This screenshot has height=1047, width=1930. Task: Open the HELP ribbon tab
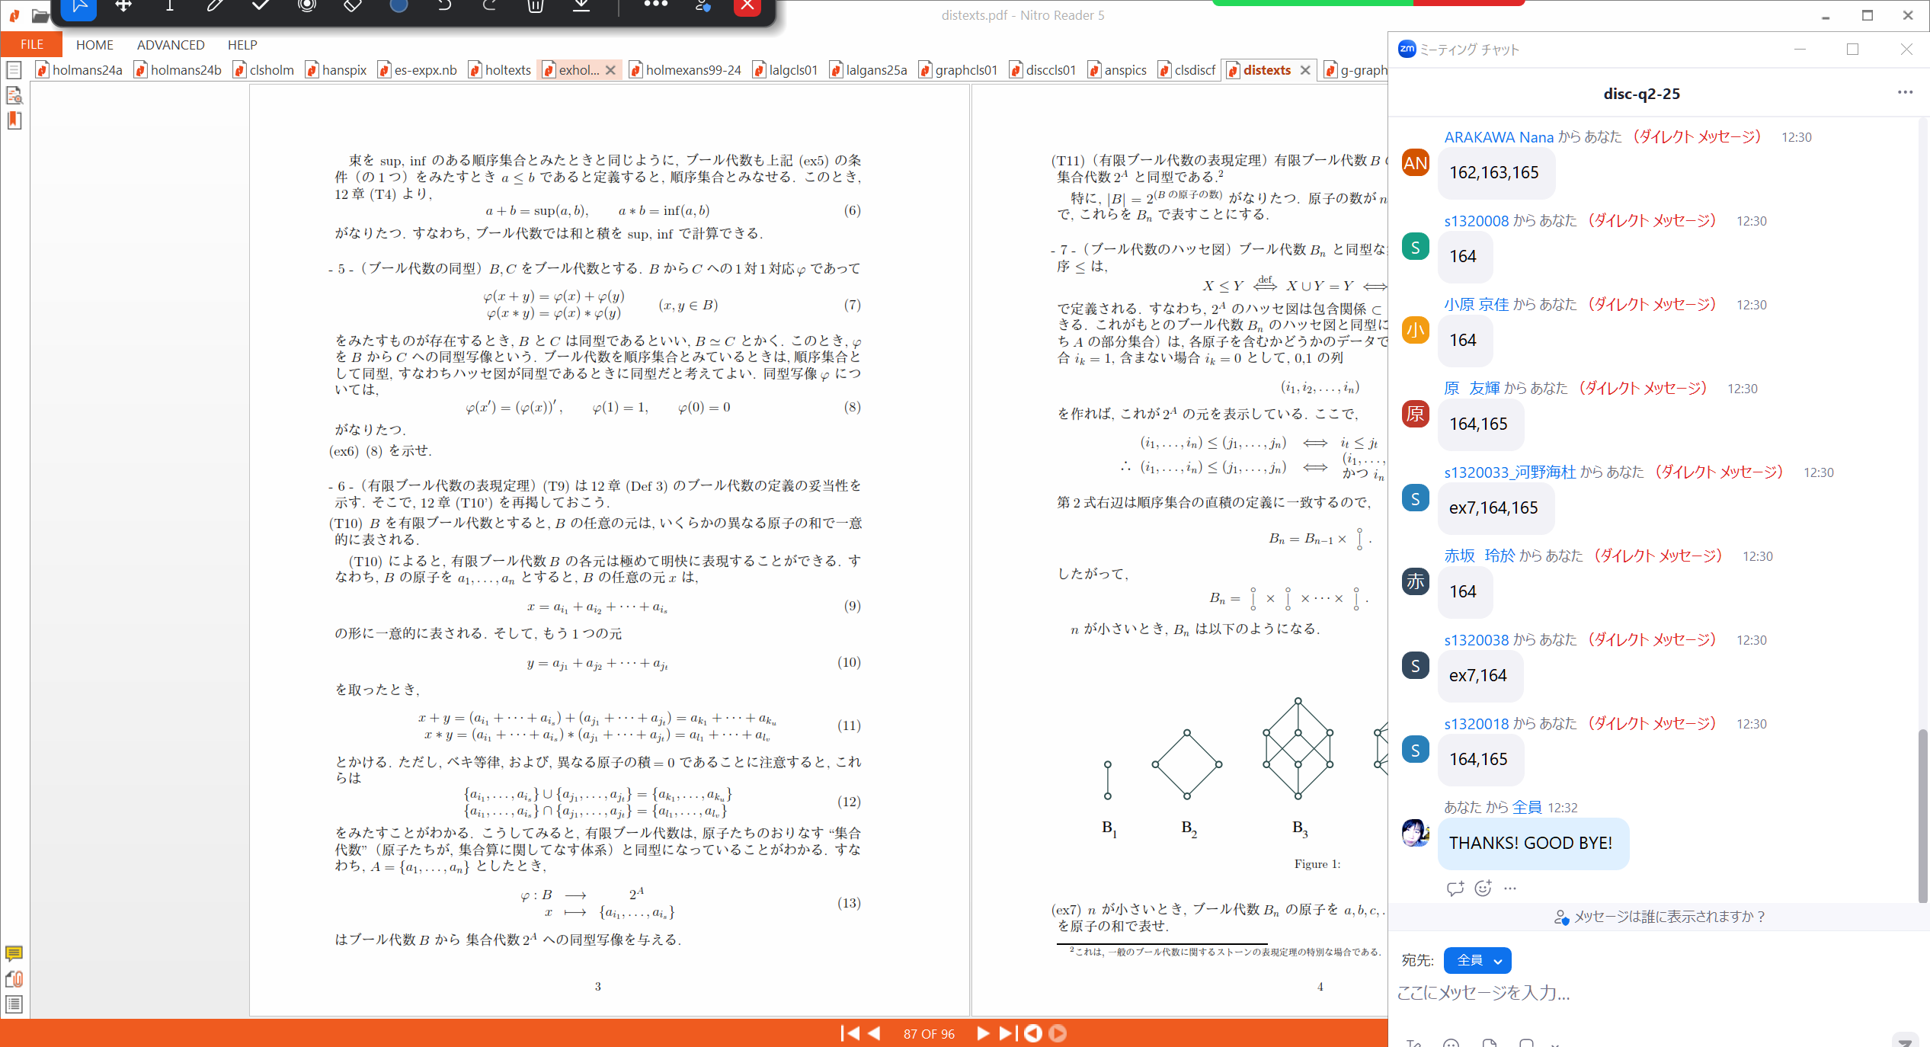242,45
